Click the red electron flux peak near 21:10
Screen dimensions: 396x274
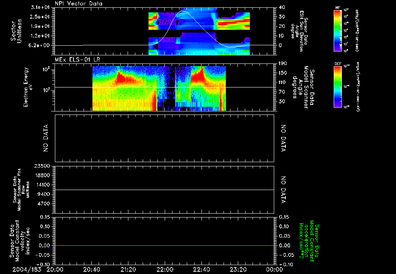[121, 78]
